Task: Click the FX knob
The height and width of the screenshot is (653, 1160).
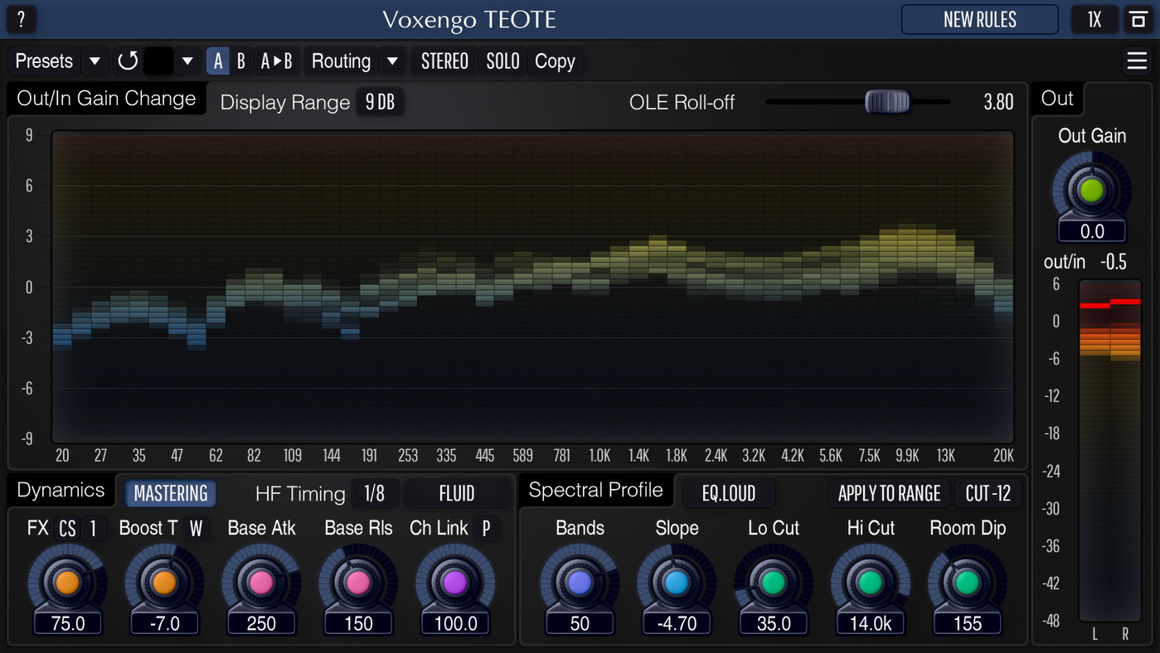Action: 67,583
